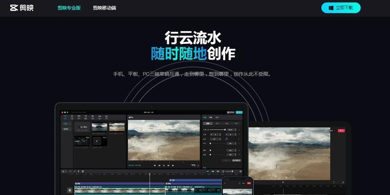This screenshot has width=390, height=195.
Task: Select the road video thumbnail in the media panel
Action: (99, 127)
